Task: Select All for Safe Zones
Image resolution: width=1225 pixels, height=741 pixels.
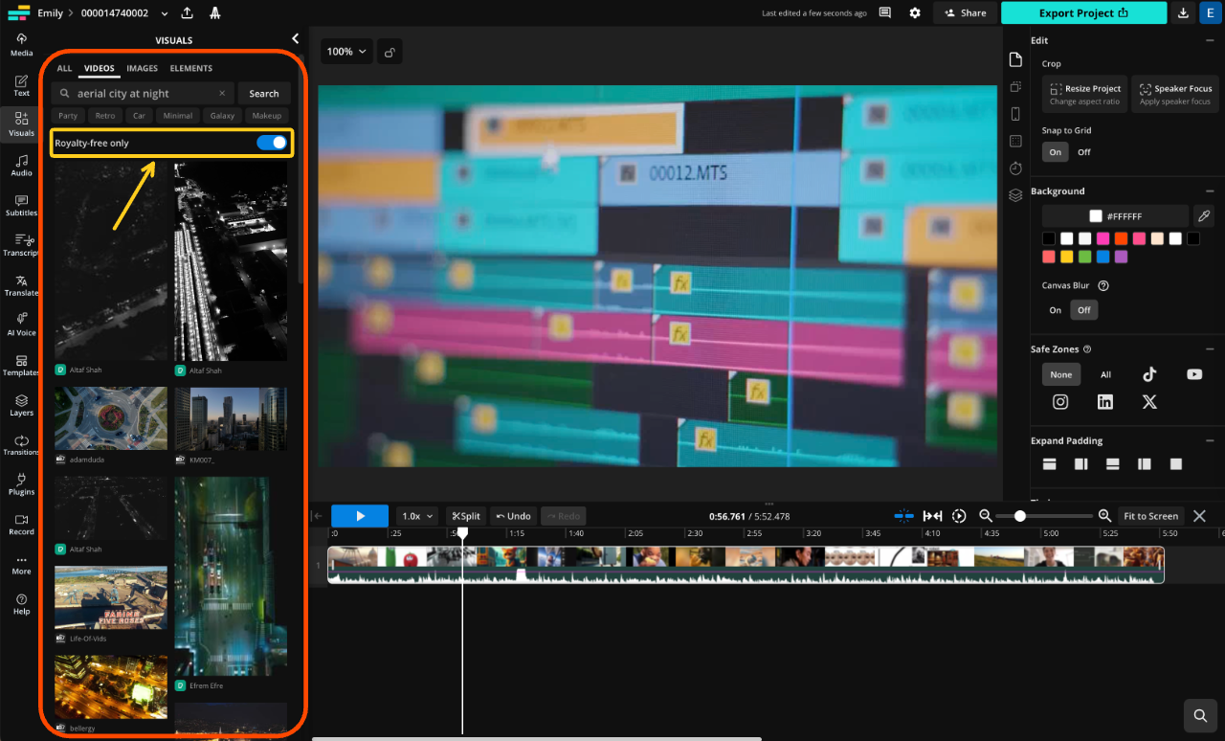Action: (x=1105, y=374)
